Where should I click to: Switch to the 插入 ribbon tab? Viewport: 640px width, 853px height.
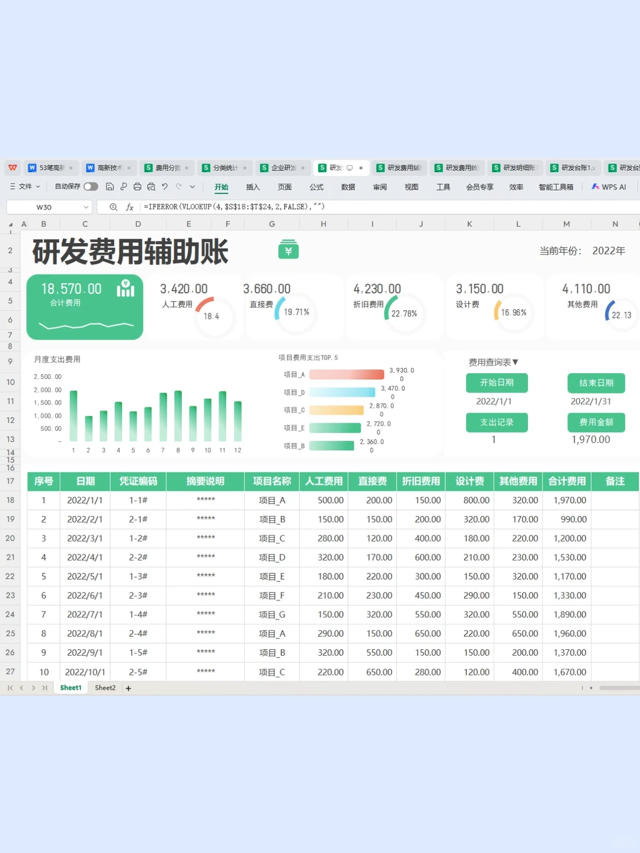(x=253, y=187)
